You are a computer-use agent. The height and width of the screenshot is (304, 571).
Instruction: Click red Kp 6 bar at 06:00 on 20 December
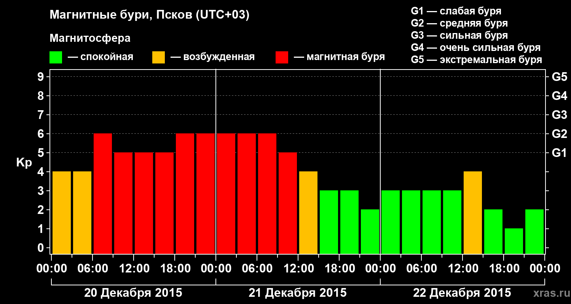coord(103,194)
